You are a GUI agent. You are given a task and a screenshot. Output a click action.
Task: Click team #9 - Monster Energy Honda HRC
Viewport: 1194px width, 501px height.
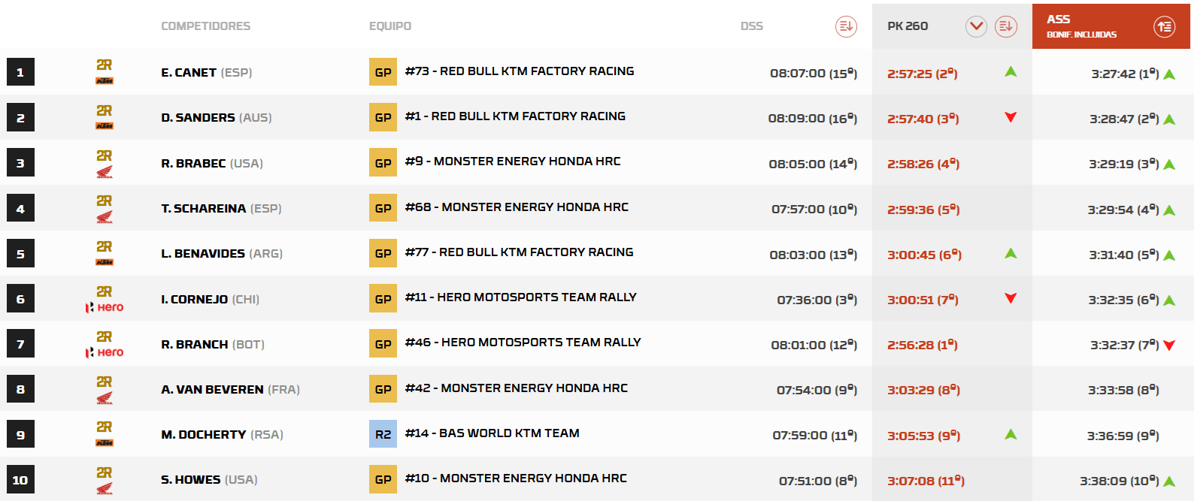point(513,161)
